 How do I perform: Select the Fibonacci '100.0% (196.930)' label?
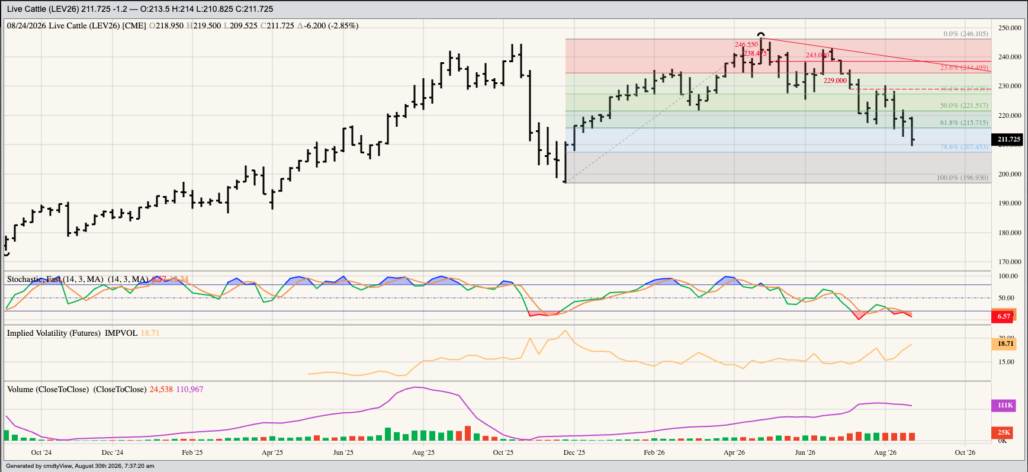(962, 178)
